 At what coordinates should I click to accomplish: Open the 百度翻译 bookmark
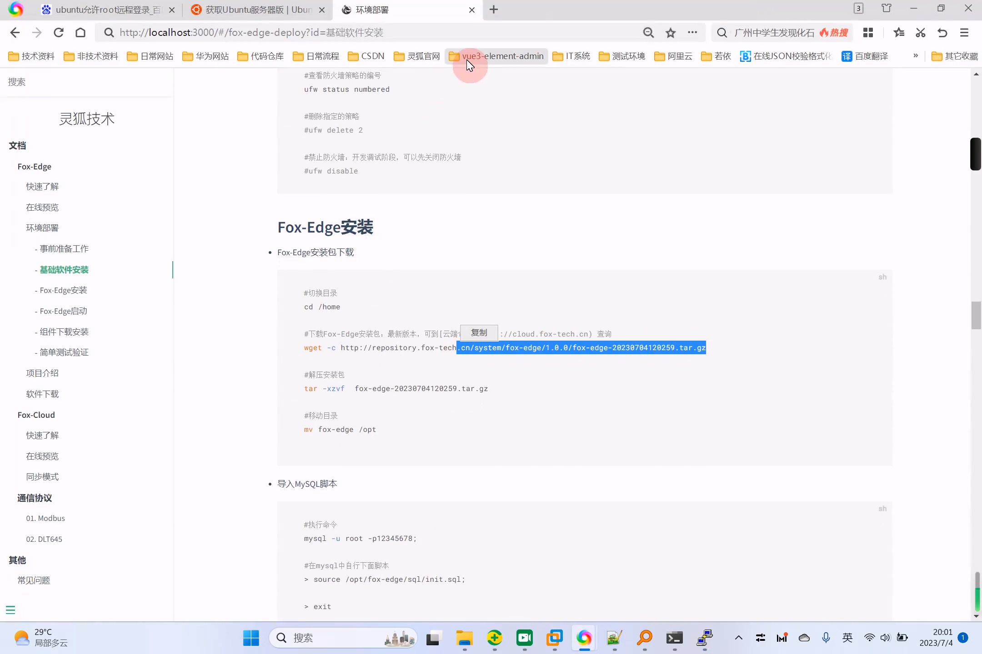pyautogui.click(x=865, y=56)
